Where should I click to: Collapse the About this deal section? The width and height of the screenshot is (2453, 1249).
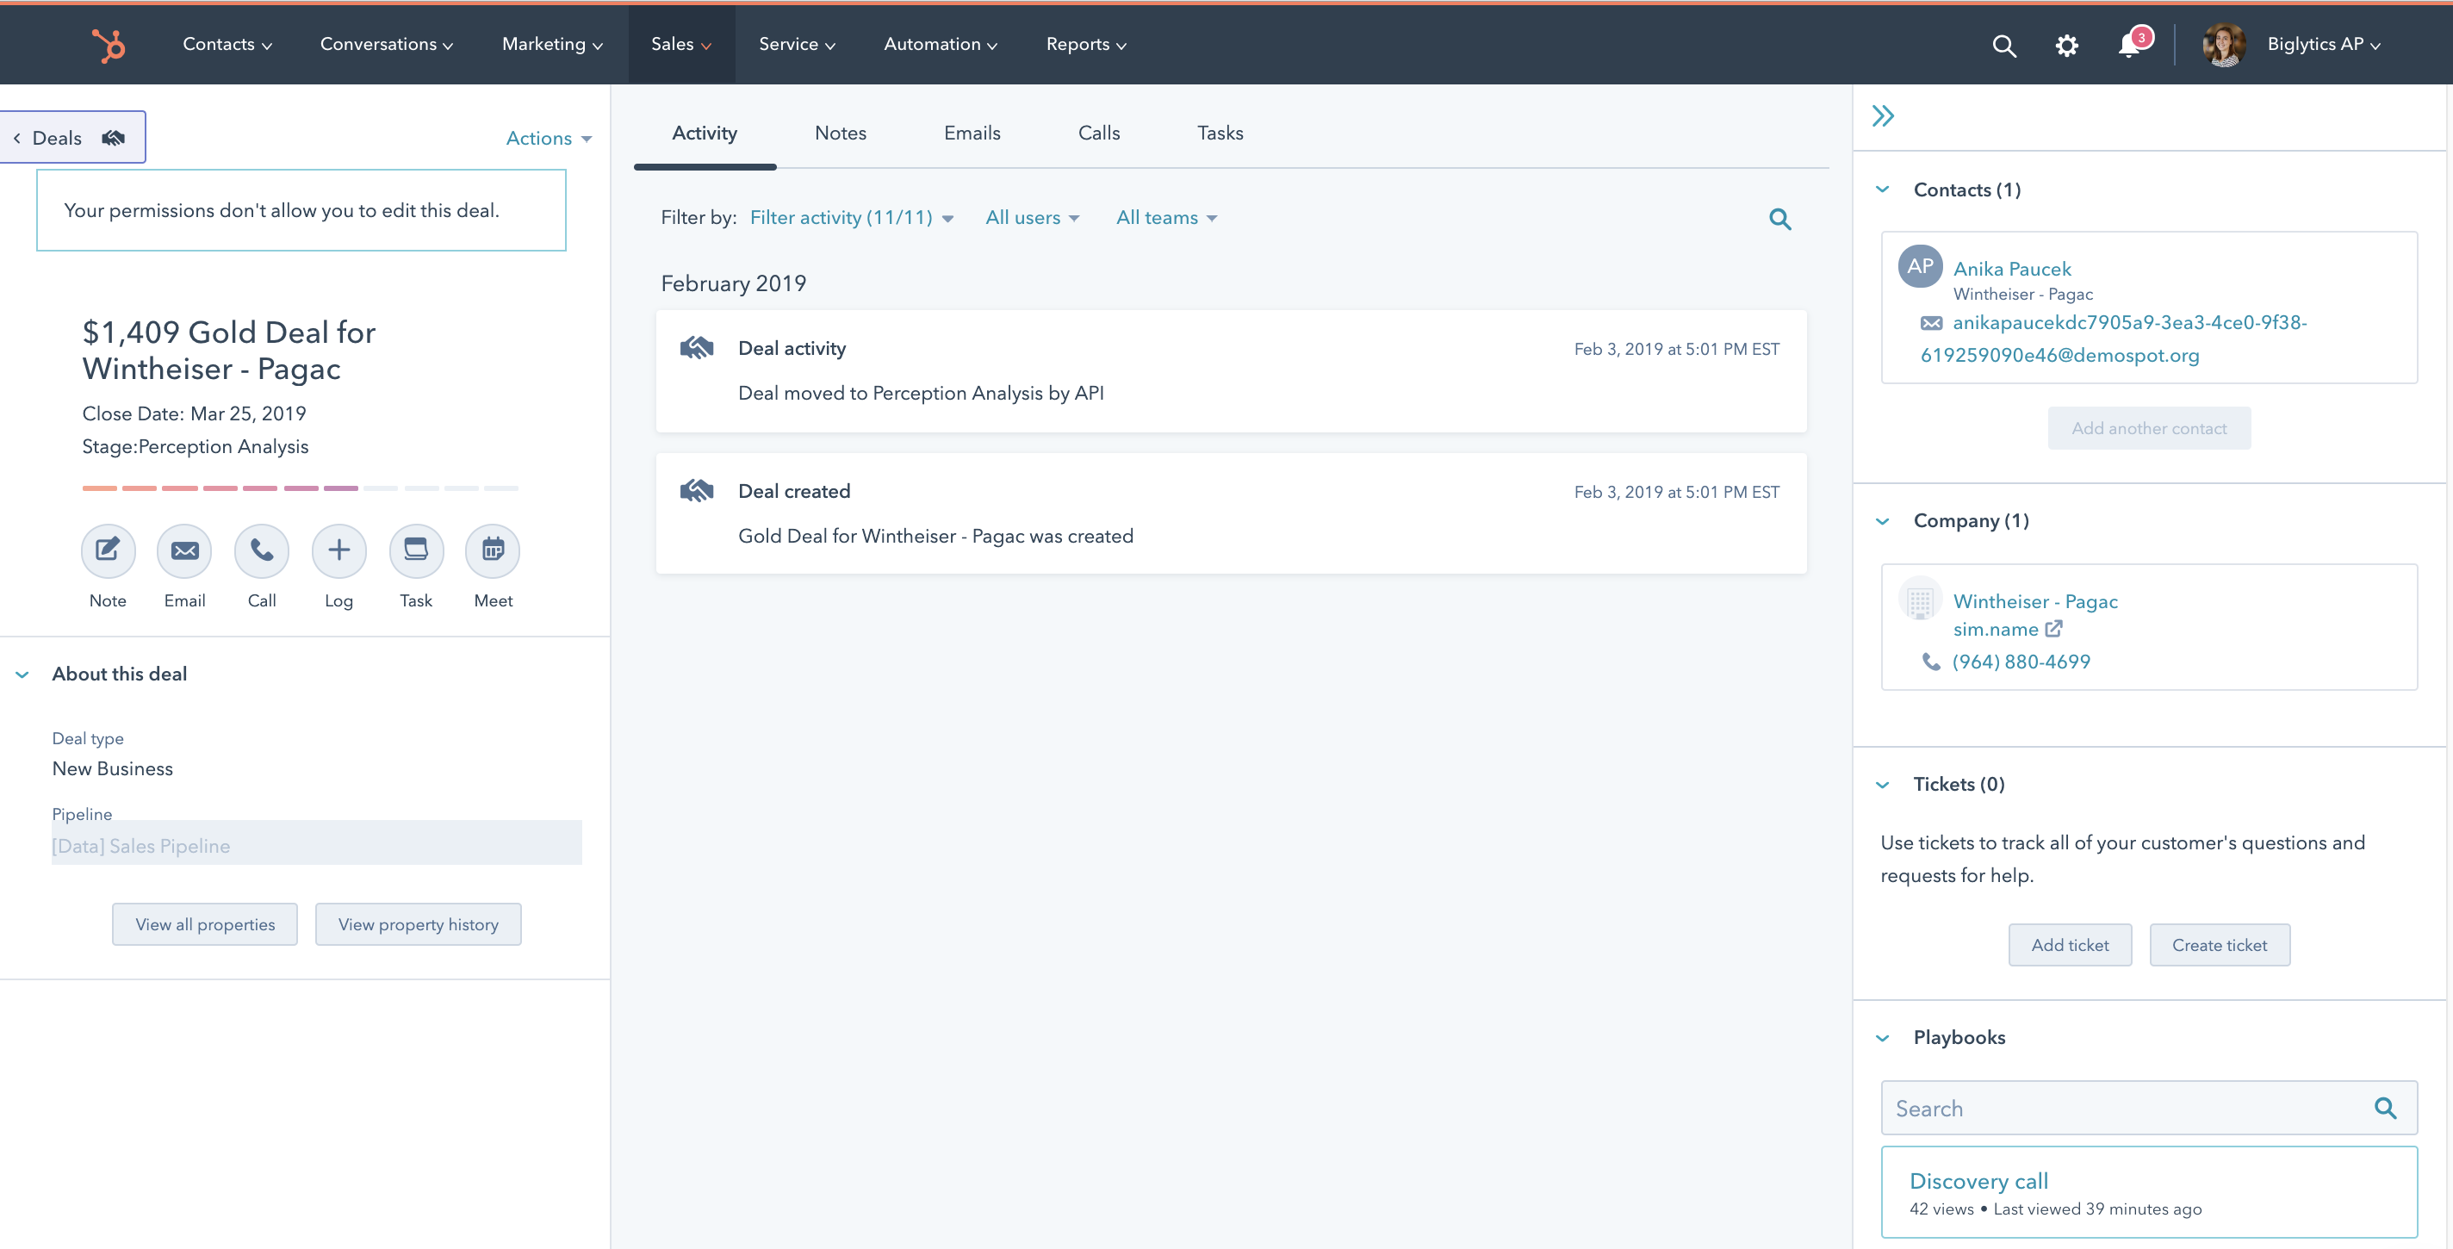[x=22, y=674]
